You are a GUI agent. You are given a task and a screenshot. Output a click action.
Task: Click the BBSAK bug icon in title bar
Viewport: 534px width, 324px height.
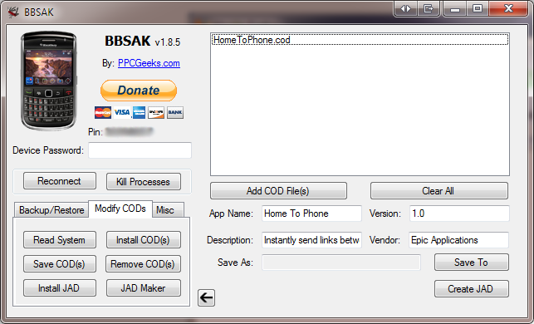coord(13,12)
